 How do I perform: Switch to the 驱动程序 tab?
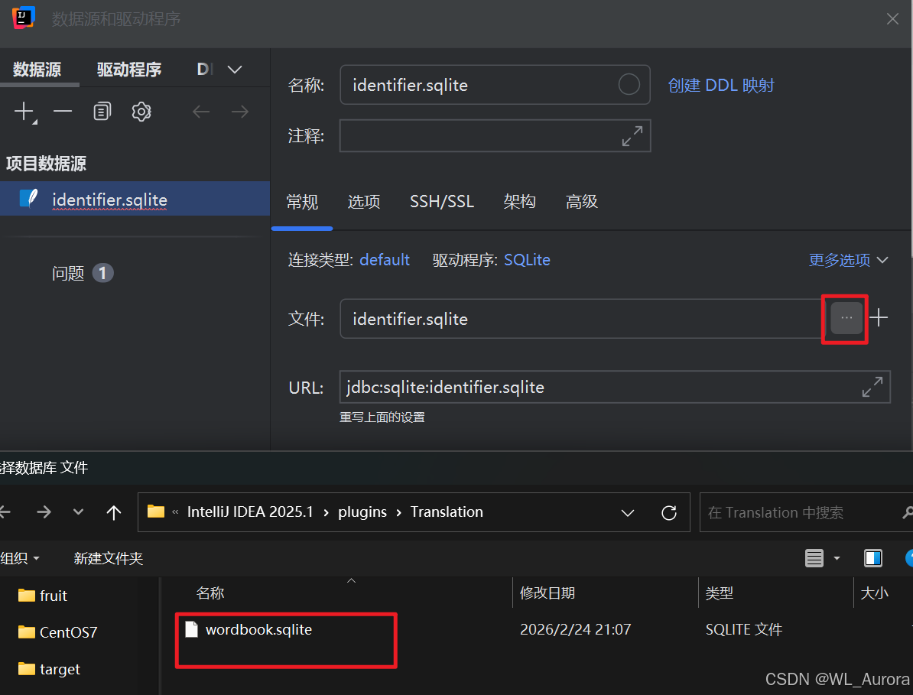129,70
